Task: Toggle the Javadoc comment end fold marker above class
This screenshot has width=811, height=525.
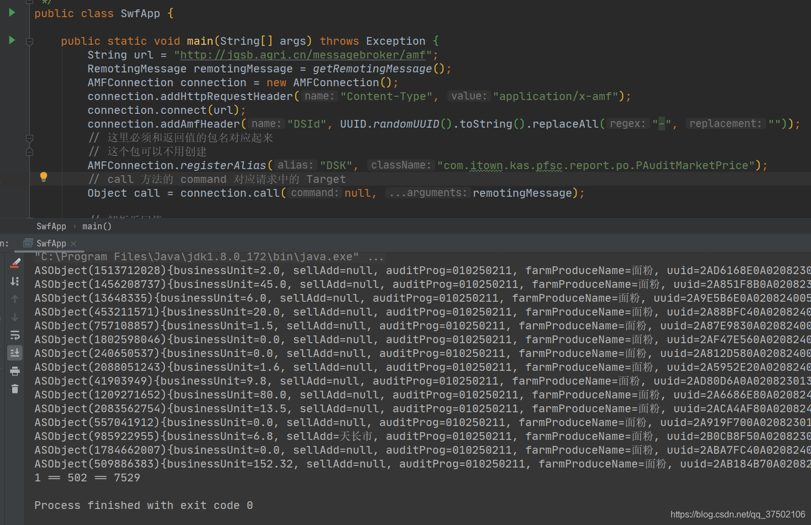Action: coord(30,2)
